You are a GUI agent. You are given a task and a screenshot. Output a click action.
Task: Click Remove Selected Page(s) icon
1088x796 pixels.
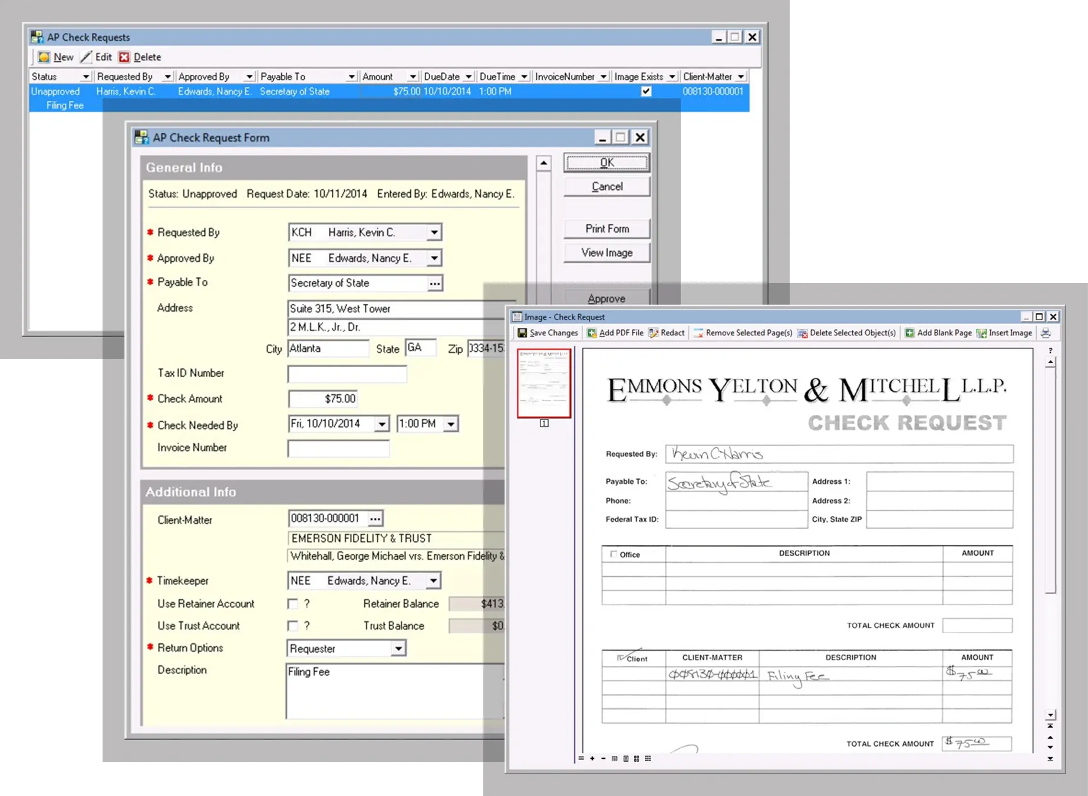point(698,333)
